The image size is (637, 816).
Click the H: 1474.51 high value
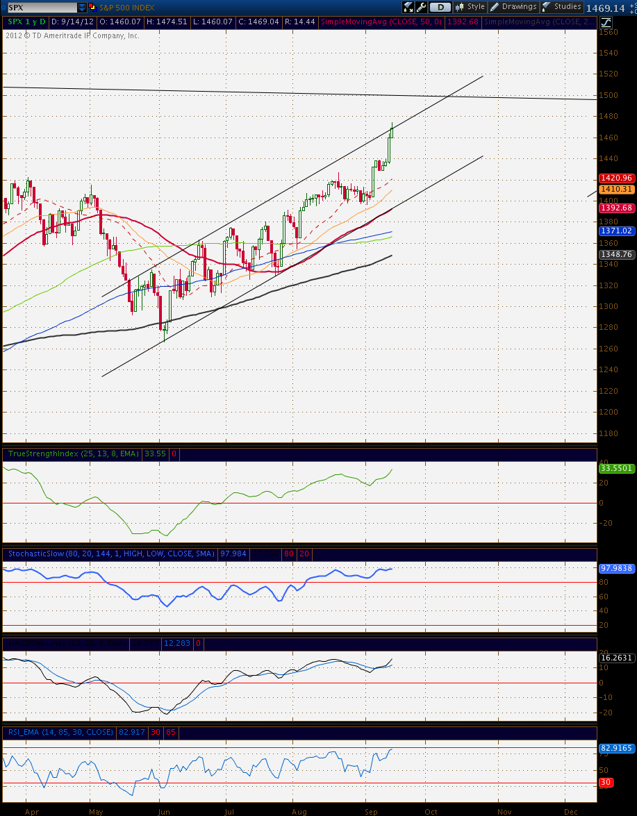[167, 22]
